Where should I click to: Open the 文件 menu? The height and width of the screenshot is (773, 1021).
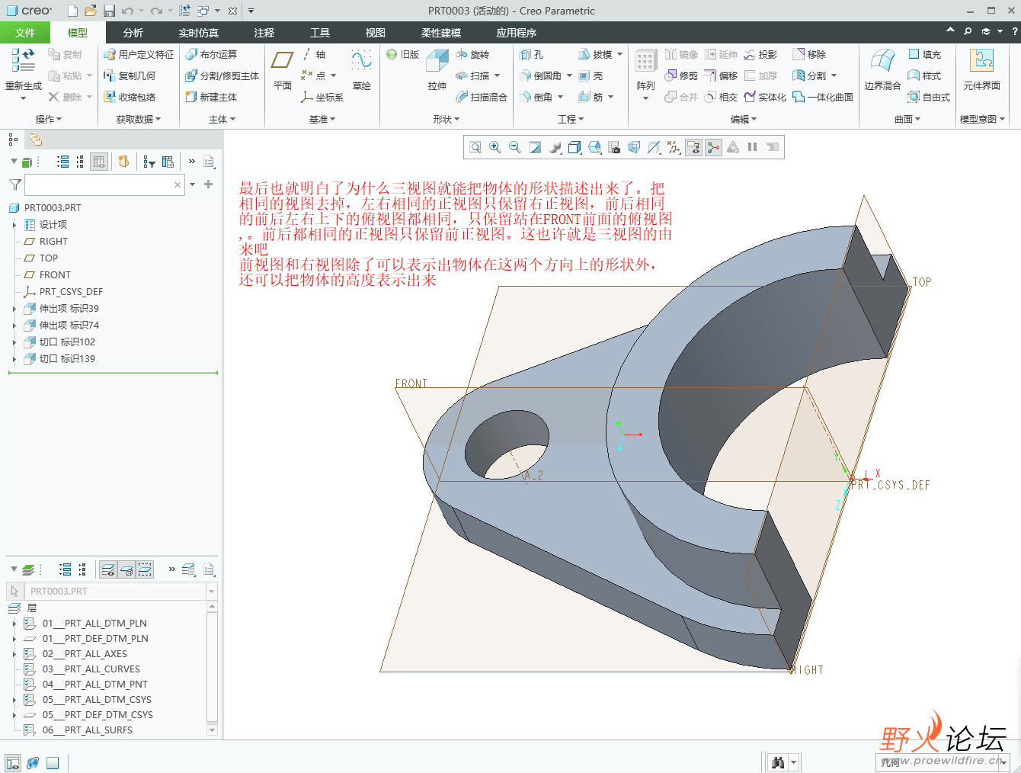point(25,33)
